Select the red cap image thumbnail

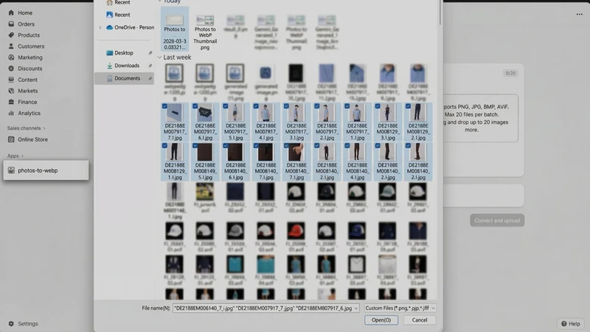click(x=296, y=231)
